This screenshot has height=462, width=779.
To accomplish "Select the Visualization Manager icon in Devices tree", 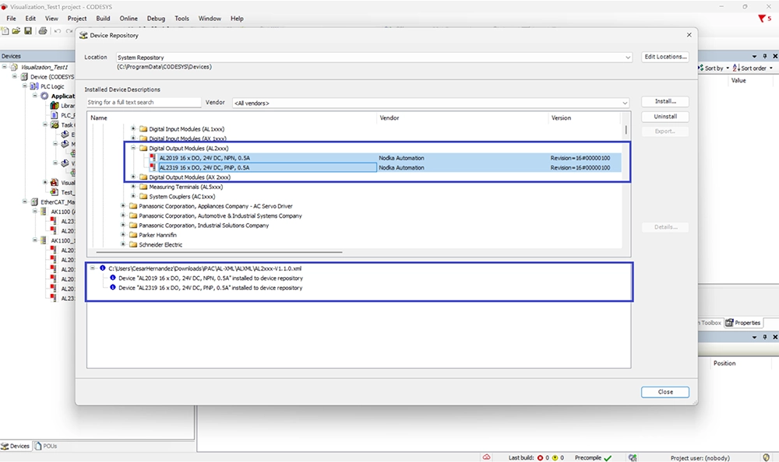I will pos(55,183).
